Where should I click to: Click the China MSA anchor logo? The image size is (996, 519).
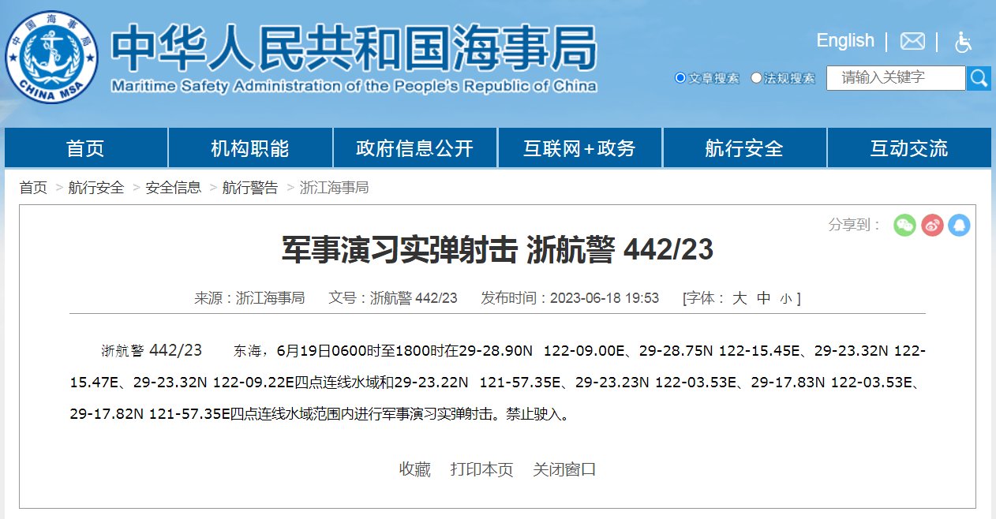pos(52,57)
